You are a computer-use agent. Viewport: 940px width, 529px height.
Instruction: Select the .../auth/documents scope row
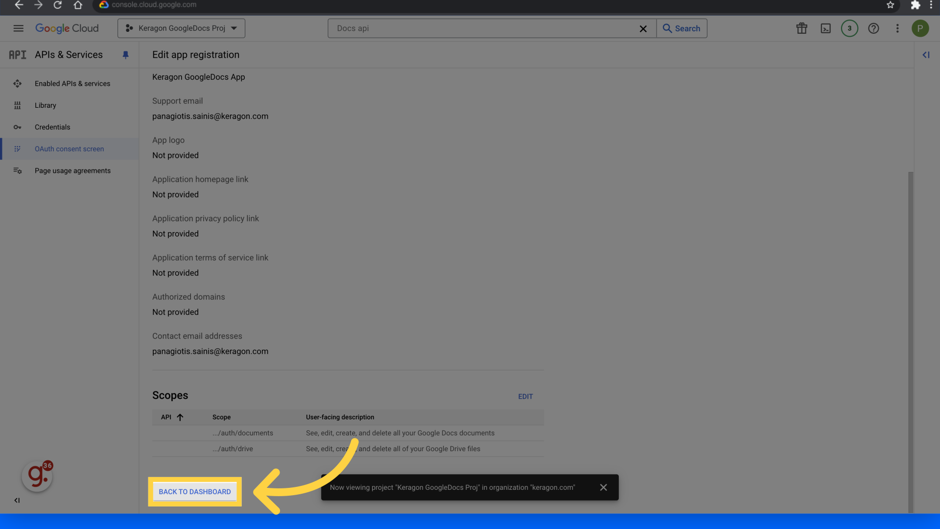[348, 433]
